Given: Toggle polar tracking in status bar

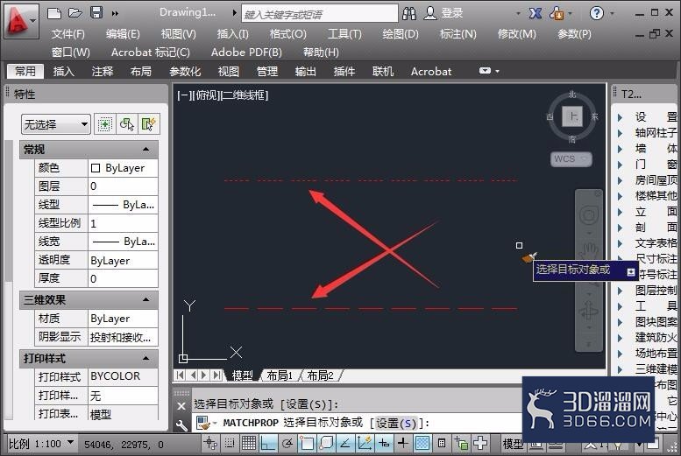Looking at the screenshot, I should 287,443.
